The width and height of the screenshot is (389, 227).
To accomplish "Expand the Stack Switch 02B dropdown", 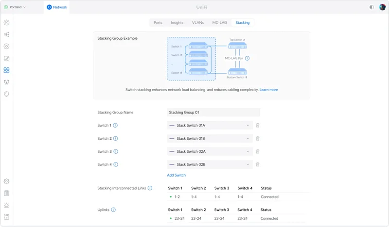I will tap(210, 164).
